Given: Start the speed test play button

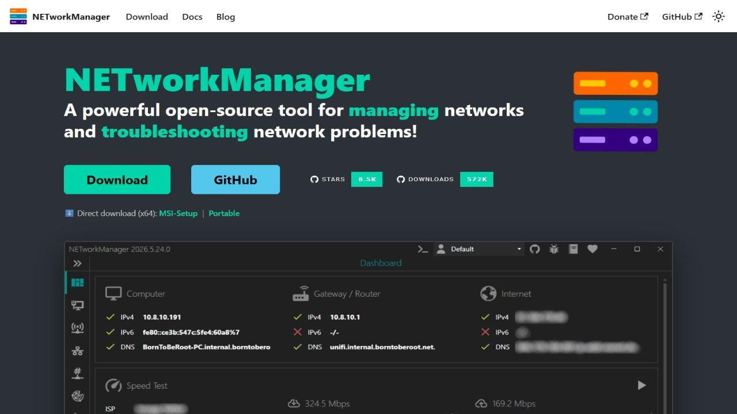Looking at the screenshot, I should 641,385.
